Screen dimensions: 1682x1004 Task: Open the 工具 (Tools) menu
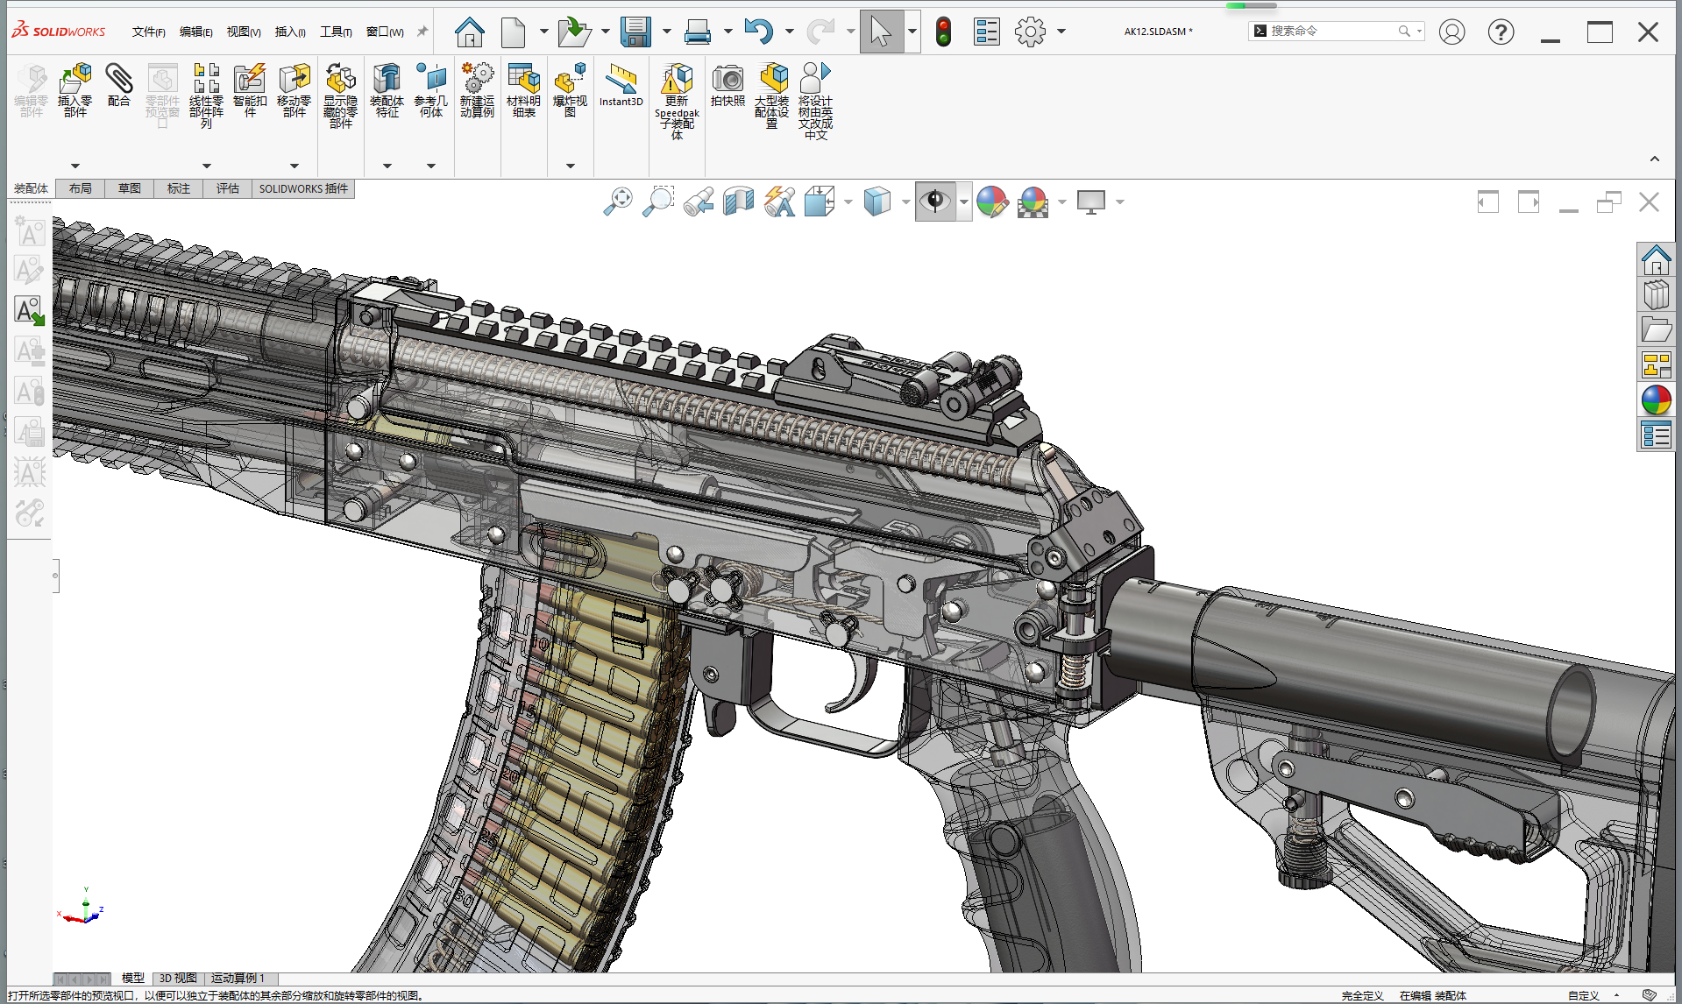336,32
